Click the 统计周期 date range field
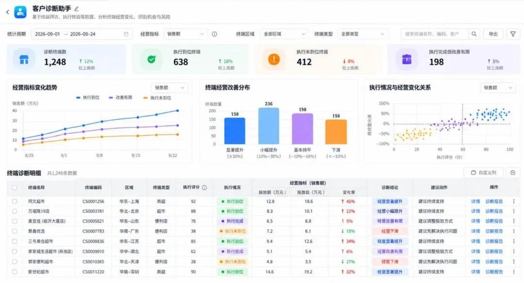Image resolution: width=524 pixels, height=283 pixels. (x=82, y=34)
